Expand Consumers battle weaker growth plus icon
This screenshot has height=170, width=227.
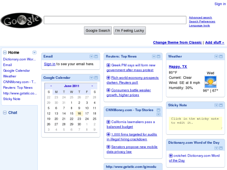pyautogui.click(x=108, y=90)
